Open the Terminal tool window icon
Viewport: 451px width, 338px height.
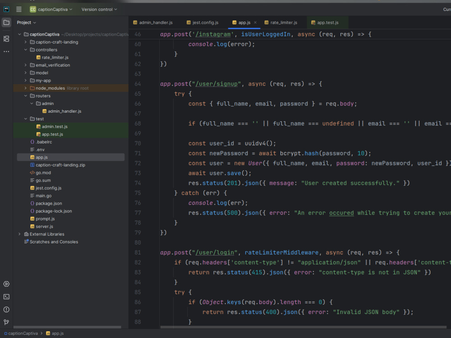[x=6, y=297]
